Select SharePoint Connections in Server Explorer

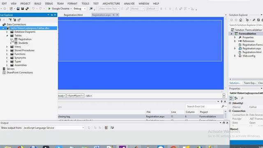tap(20, 72)
